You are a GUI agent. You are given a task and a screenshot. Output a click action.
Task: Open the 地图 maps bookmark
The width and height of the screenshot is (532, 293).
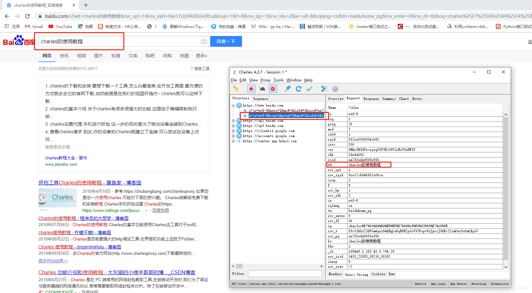85,26
